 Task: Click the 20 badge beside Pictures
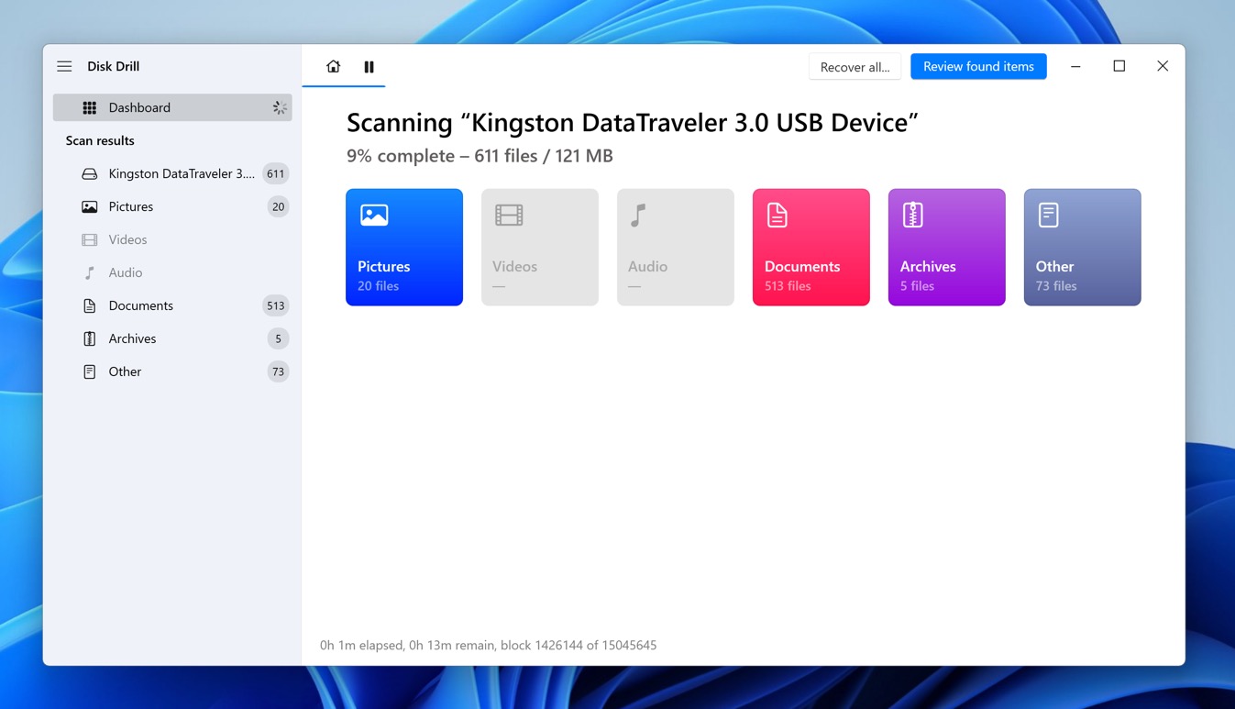point(278,206)
